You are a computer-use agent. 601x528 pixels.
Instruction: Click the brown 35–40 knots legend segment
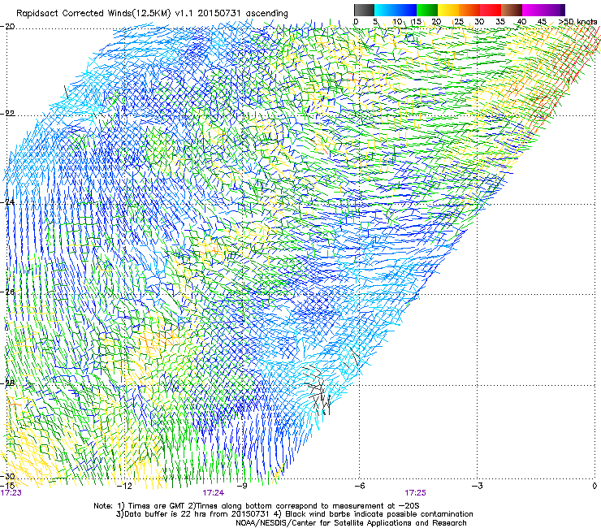pos(512,10)
